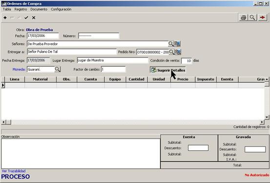Click Cantidad de registros: 0 text
270x183 pixels.
pos(251,127)
